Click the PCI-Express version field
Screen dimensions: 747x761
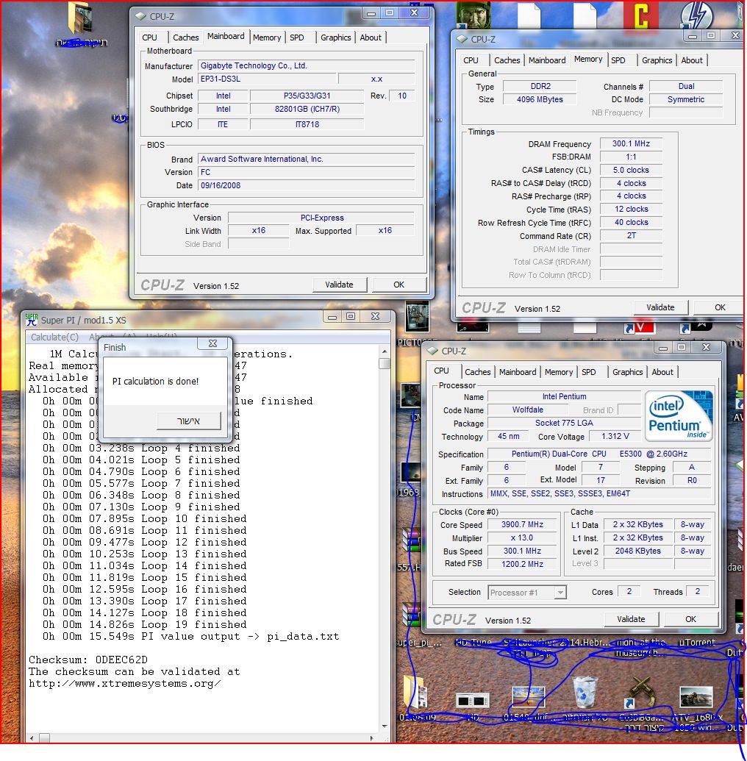[321, 218]
